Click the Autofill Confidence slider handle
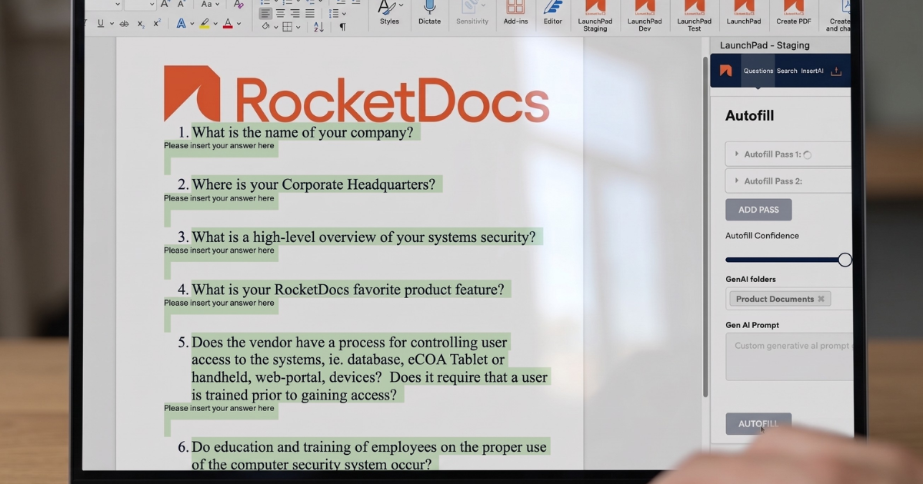The width and height of the screenshot is (923, 484). 845,260
